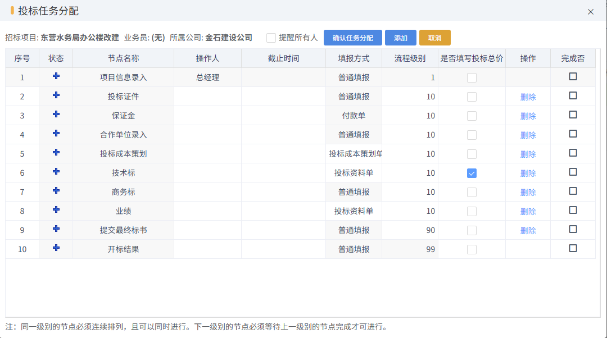Screen dimensions: 607x338
Task: Uncheck 是否填写投标总价 for 技术标
Action: click(472, 173)
